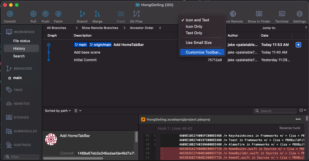Click commit hash 75712a9

pyautogui.click(x=215, y=60)
